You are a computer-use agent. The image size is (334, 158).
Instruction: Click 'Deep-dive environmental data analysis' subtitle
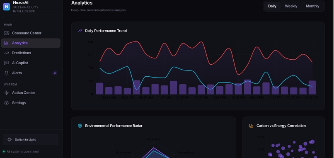pos(98,10)
